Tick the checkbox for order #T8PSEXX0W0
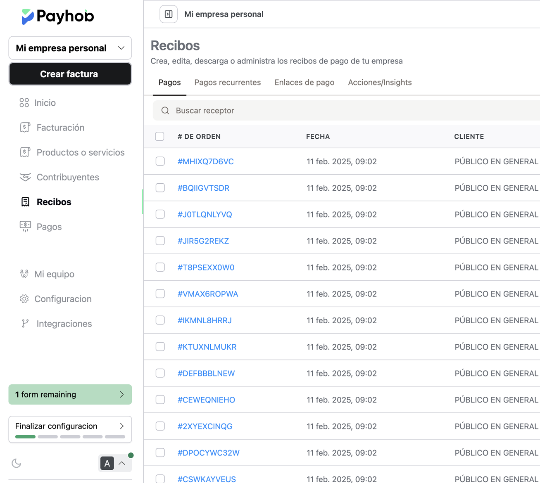This screenshot has width=540, height=483. [160, 267]
